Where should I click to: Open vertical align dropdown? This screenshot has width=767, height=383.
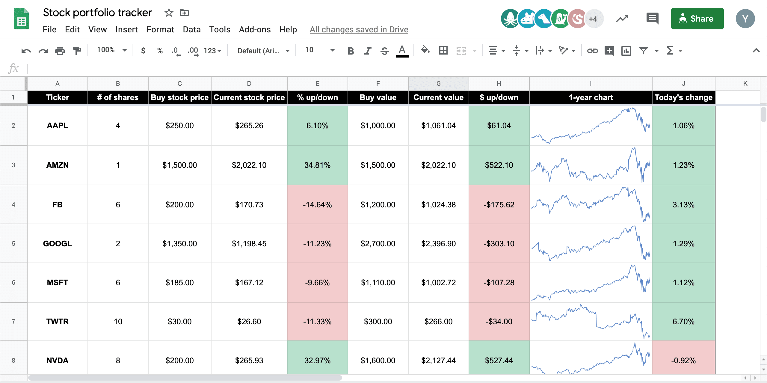520,51
